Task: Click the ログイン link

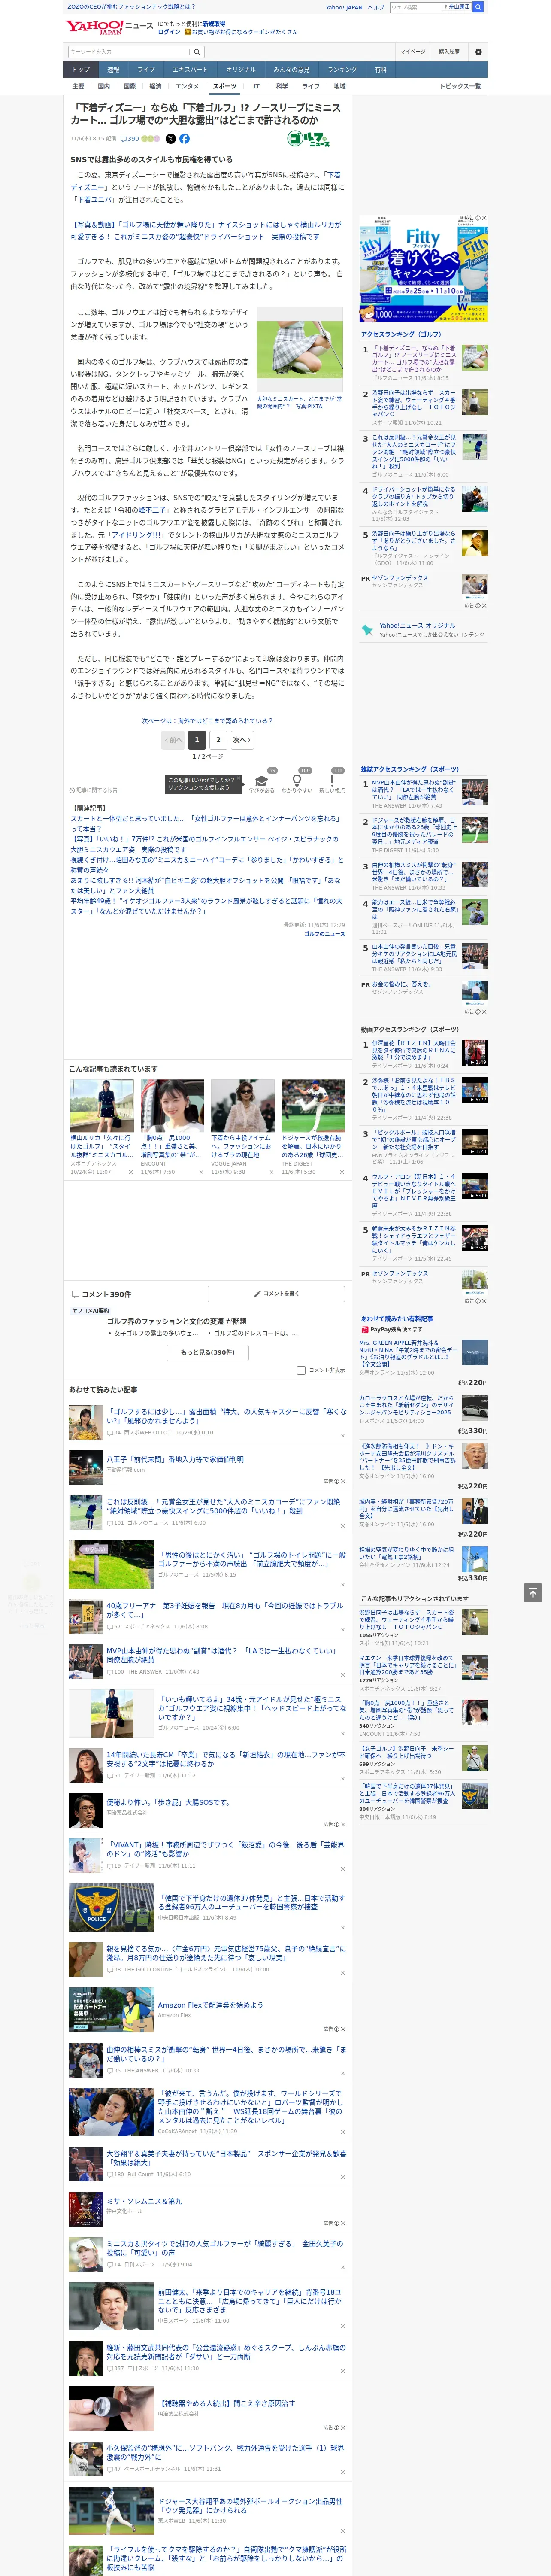Action: point(169,32)
